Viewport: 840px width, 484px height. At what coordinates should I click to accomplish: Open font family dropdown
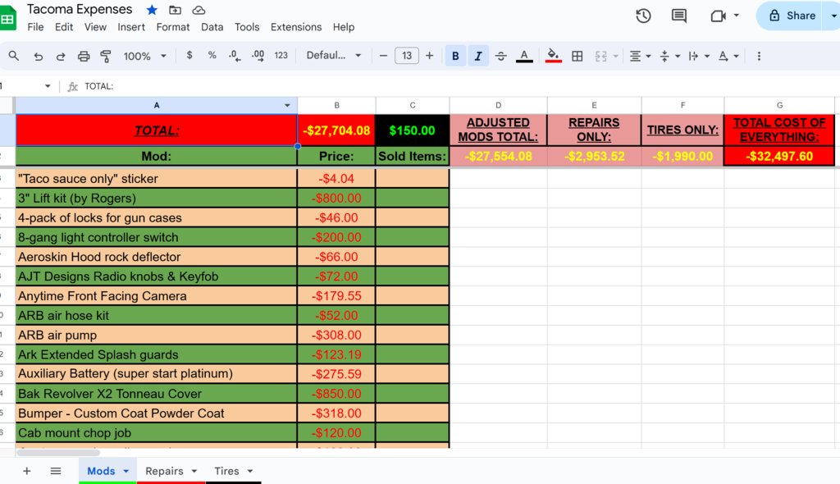pos(334,55)
